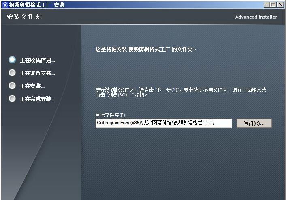Click the installer app icon in title bar
The width and height of the screenshot is (286, 200).
pos(5,5)
